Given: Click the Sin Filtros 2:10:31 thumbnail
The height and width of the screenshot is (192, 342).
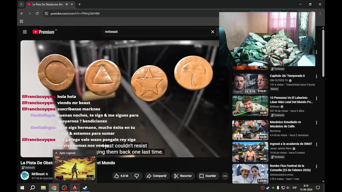Looking at the screenshot, I should 250,84.
